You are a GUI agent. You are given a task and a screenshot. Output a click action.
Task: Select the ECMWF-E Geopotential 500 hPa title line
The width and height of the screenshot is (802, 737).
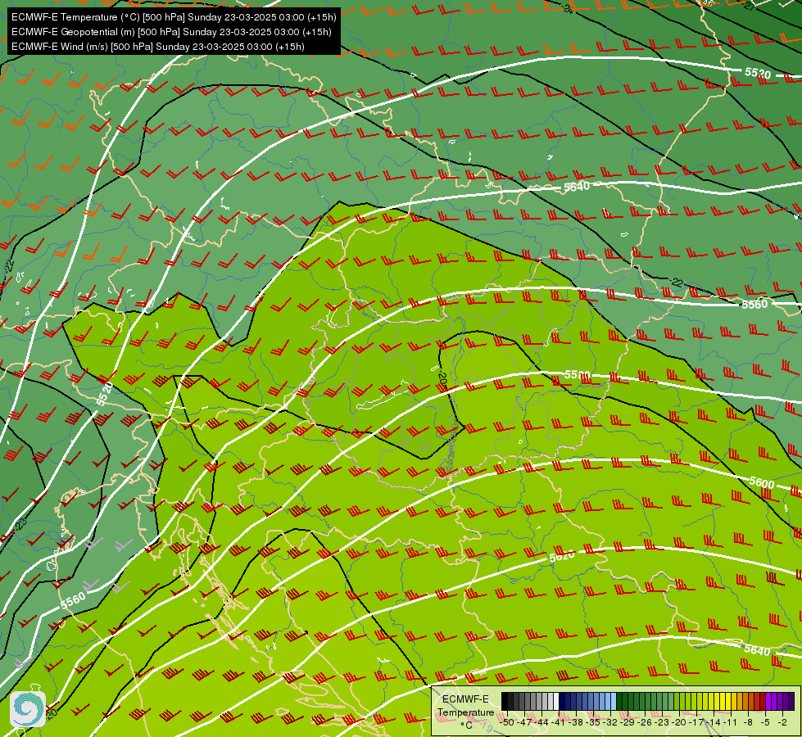(x=171, y=32)
